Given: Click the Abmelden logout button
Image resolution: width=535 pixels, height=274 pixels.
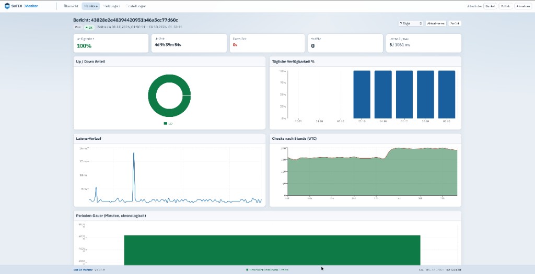Looking at the screenshot, I should [x=523, y=6].
